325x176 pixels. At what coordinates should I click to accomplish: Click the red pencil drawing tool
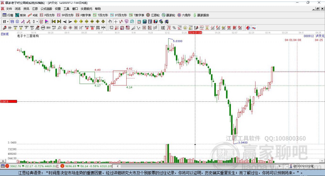tap(4, 28)
